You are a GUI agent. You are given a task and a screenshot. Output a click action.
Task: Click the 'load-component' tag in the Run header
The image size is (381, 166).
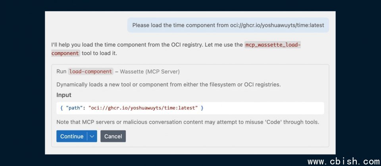click(x=90, y=72)
